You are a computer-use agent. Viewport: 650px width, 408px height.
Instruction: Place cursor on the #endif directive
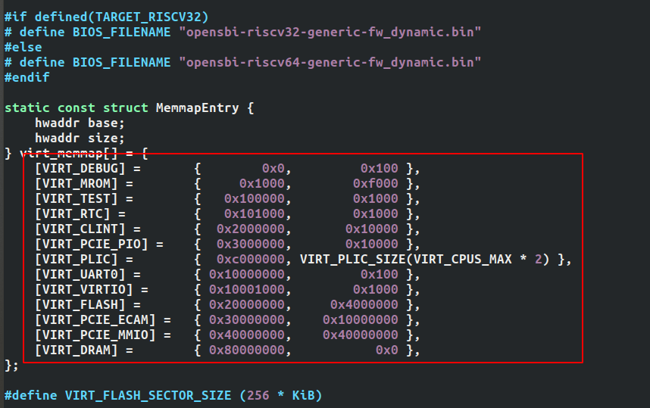pos(27,77)
